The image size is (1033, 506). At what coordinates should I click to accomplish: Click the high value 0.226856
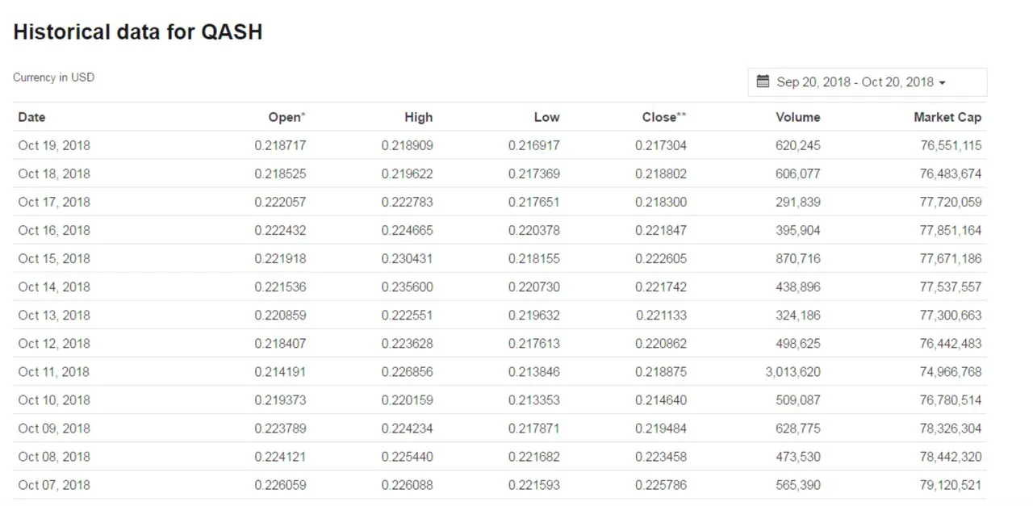pos(408,372)
